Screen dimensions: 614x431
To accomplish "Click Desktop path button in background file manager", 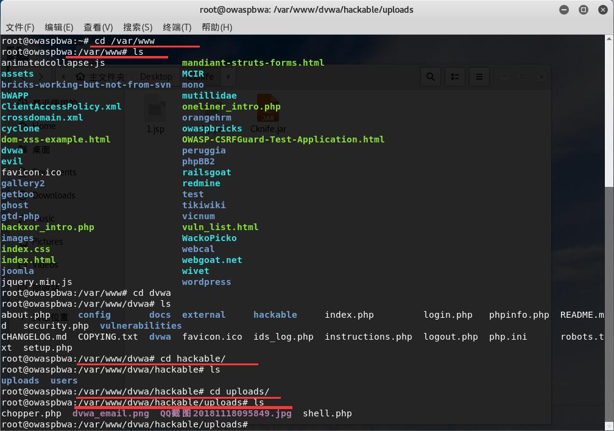I will pyautogui.click(x=156, y=77).
